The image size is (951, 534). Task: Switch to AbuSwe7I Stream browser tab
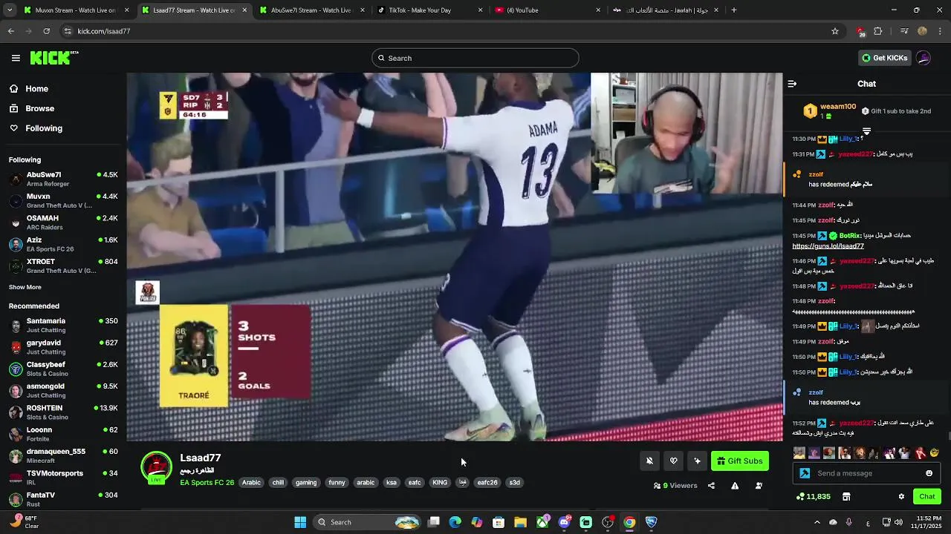pyautogui.click(x=311, y=10)
